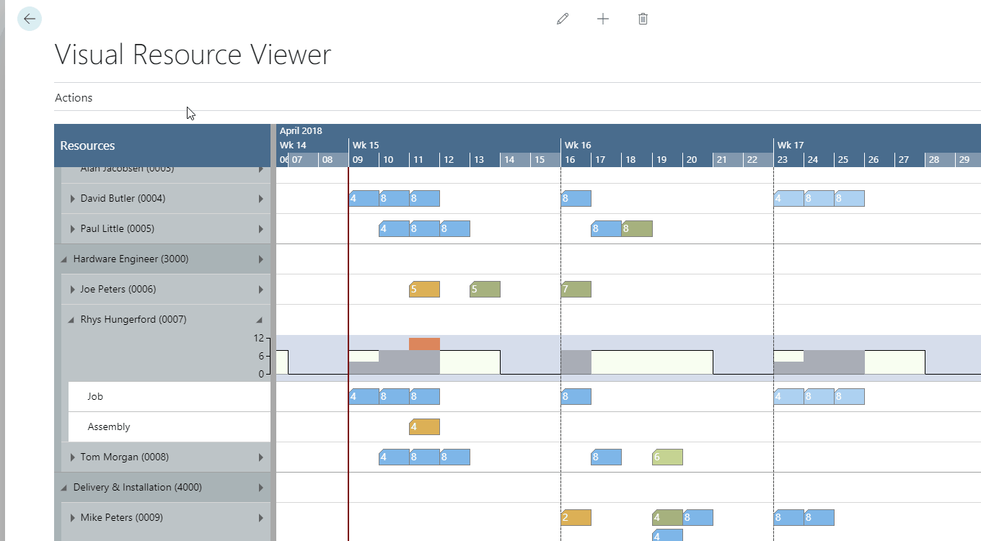Image resolution: width=981 pixels, height=541 pixels.
Task: Click the April 2018 month header
Action: click(x=301, y=131)
